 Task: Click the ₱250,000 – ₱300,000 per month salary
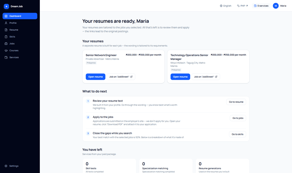pos(144,55)
